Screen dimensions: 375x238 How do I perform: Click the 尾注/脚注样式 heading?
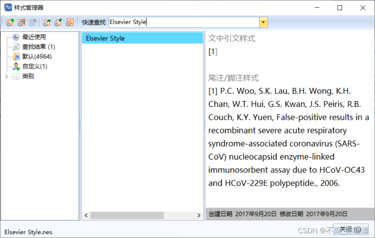pos(233,78)
